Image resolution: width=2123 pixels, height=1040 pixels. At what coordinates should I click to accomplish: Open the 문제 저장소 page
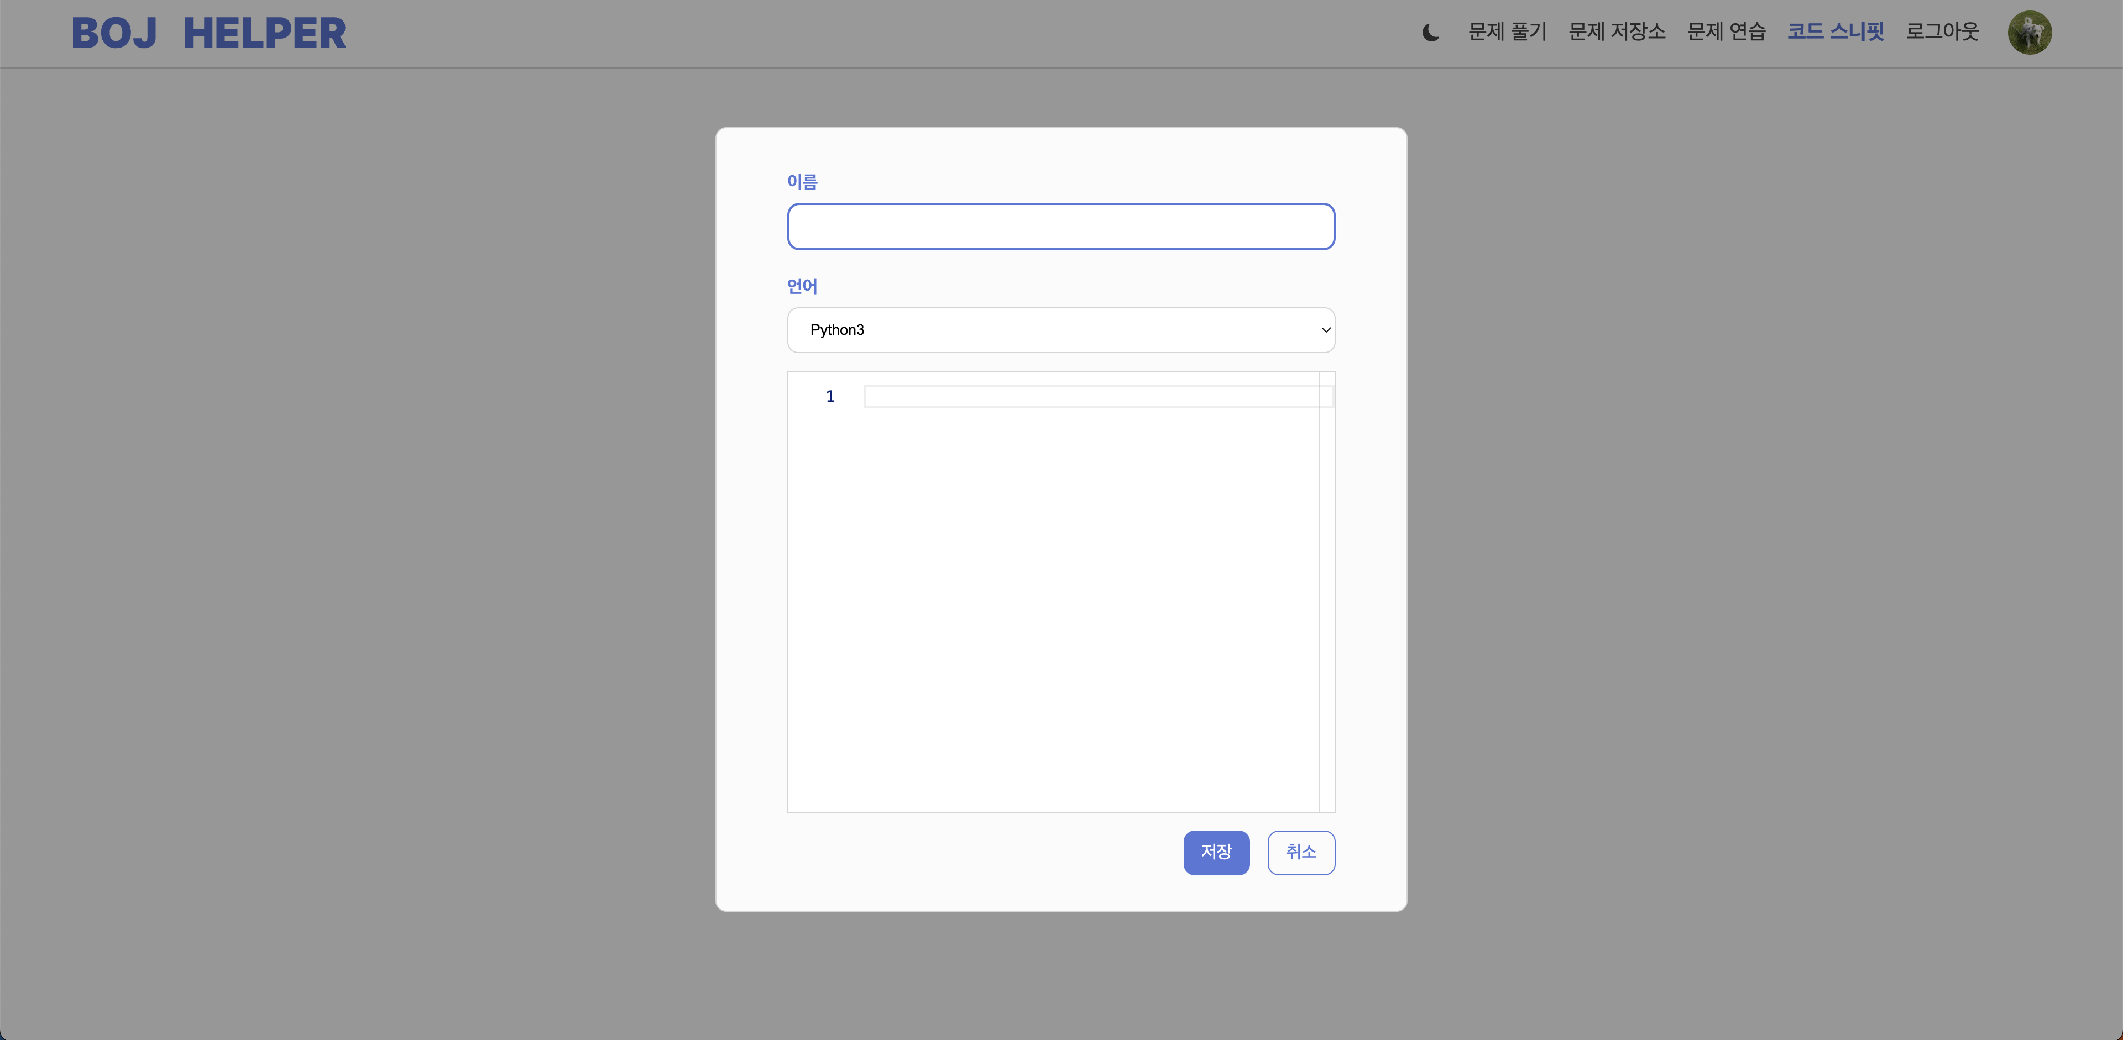(x=1616, y=32)
